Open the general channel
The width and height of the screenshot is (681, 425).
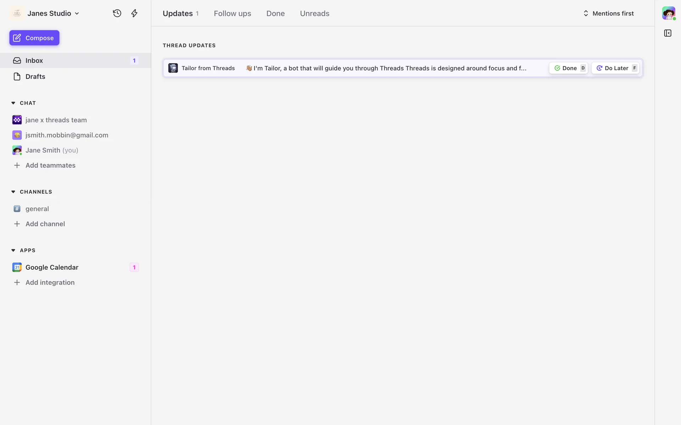pos(37,209)
